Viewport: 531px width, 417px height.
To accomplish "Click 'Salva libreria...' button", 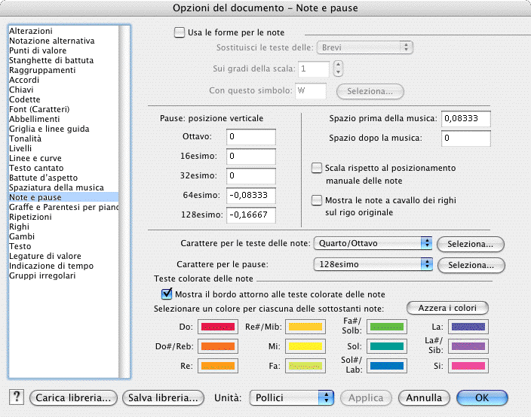I will point(164,397).
